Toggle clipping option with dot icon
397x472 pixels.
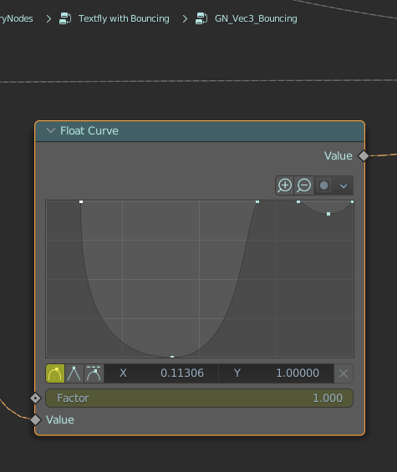click(x=323, y=185)
